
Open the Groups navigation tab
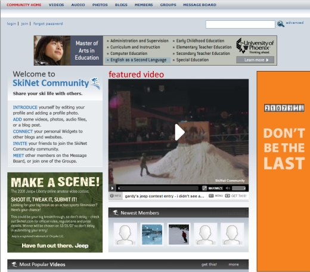(168, 5)
